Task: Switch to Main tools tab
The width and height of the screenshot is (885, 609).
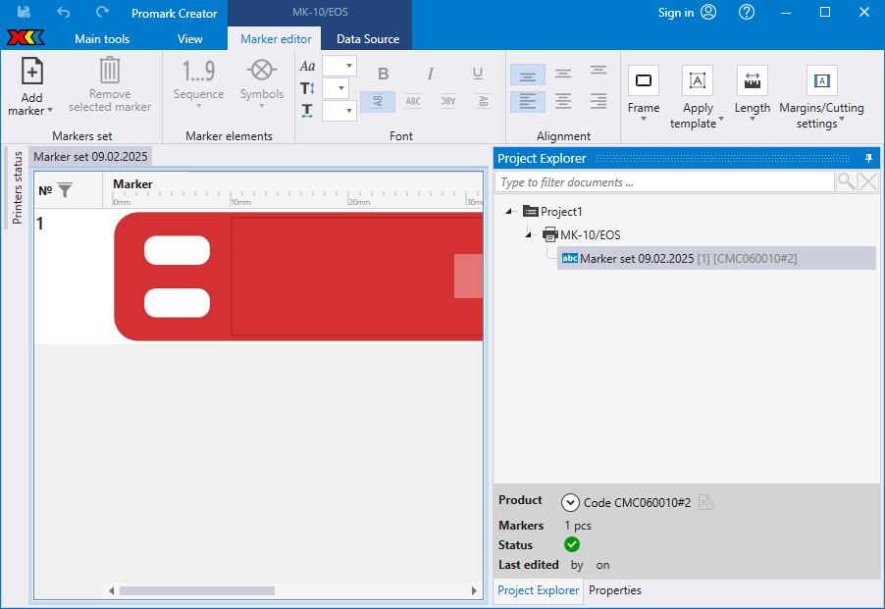Action: (102, 39)
